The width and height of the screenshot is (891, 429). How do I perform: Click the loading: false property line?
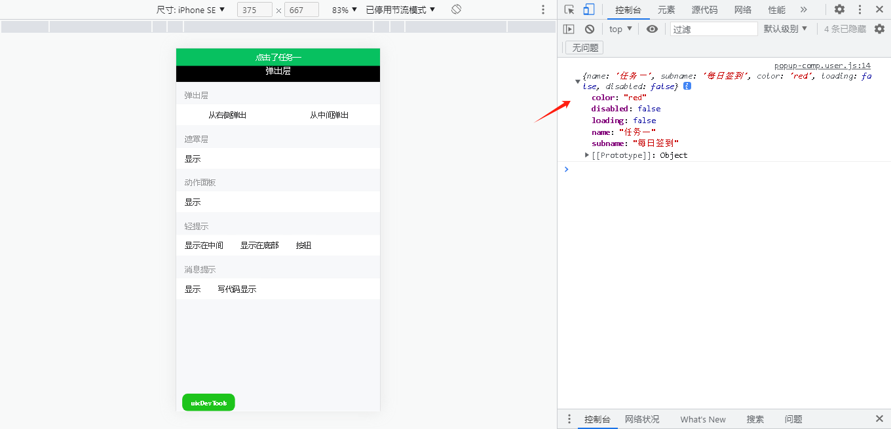point(624,121)
